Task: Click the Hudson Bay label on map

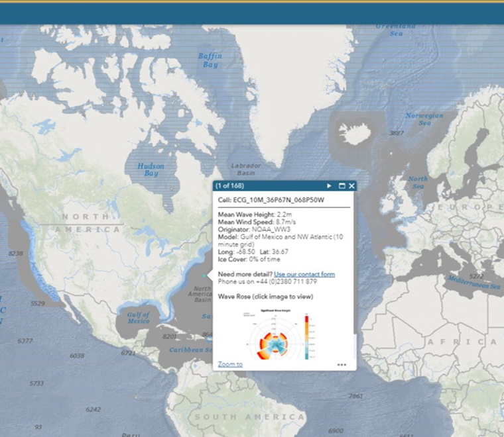Action: tap(151, 170)
